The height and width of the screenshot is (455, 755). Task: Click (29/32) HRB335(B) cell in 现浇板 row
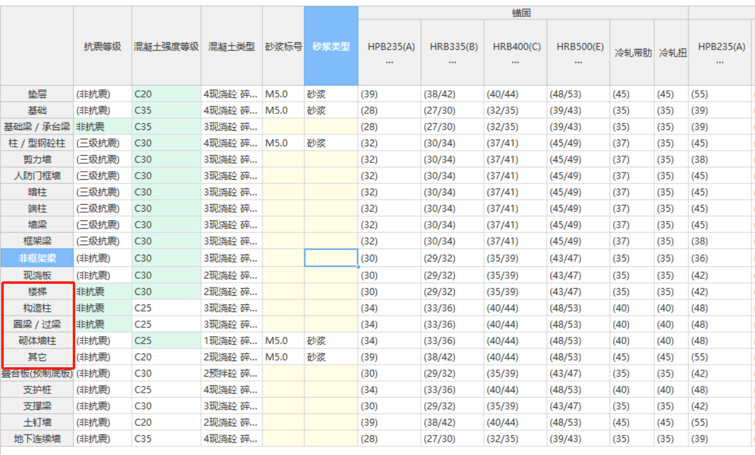tap(453, 275)
